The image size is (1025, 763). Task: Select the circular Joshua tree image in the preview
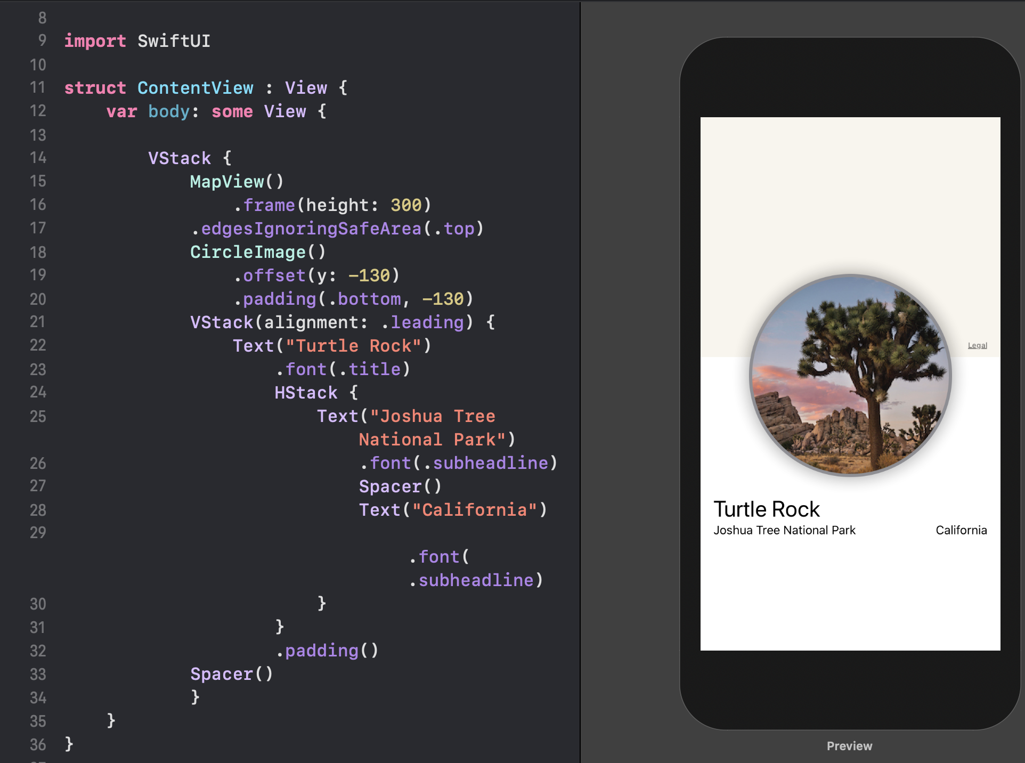coord(850,375)
